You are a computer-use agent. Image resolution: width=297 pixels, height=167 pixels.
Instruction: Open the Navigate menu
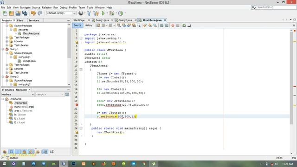click(x=25, y=7)
